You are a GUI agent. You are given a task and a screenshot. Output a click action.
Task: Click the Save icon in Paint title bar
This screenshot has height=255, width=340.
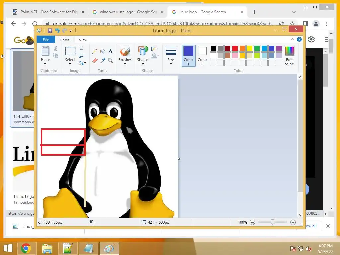50,30
